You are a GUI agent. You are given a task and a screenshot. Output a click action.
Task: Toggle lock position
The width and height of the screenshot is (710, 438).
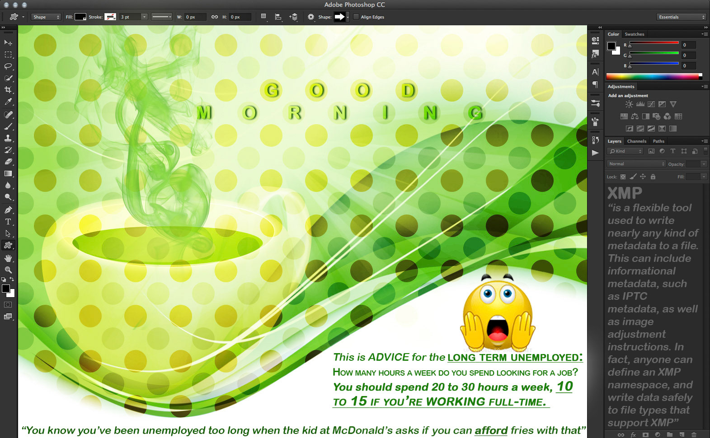point(643,177)
